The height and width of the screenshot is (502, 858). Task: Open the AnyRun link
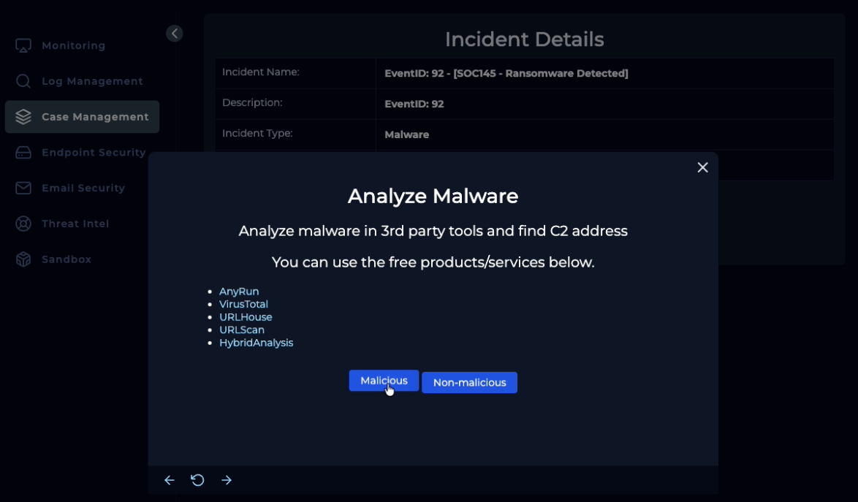point(239,292)
